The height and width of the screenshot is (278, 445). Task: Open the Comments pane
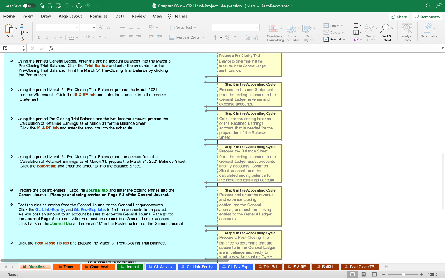pos(427,17)
